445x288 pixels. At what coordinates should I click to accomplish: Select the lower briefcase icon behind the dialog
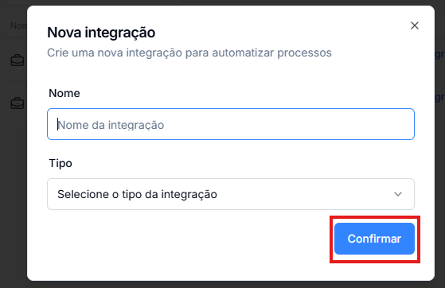pyautogui.click(x=18, y=103)
